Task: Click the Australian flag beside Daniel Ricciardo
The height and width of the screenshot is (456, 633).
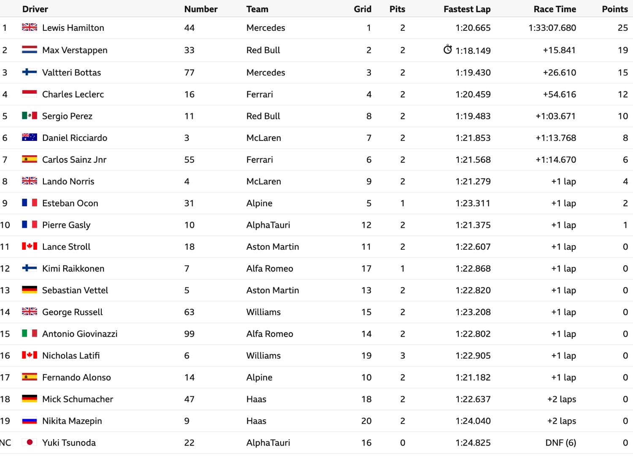Action: [30, 138]
